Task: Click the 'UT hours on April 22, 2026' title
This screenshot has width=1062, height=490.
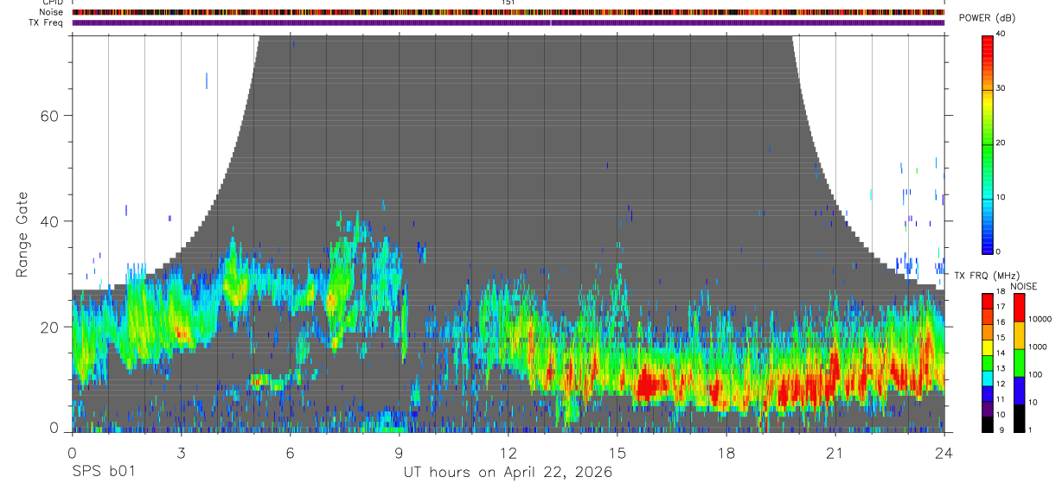Action: [508, 473]
